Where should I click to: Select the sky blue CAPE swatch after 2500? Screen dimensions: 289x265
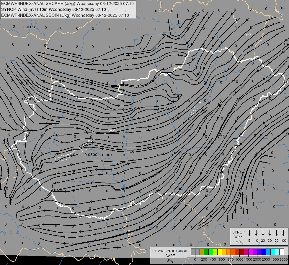[x=268, y=252]
